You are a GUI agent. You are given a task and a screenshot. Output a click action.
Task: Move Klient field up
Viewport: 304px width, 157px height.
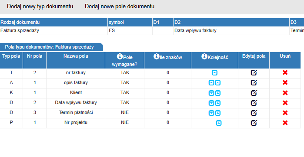tap(218, 93)
